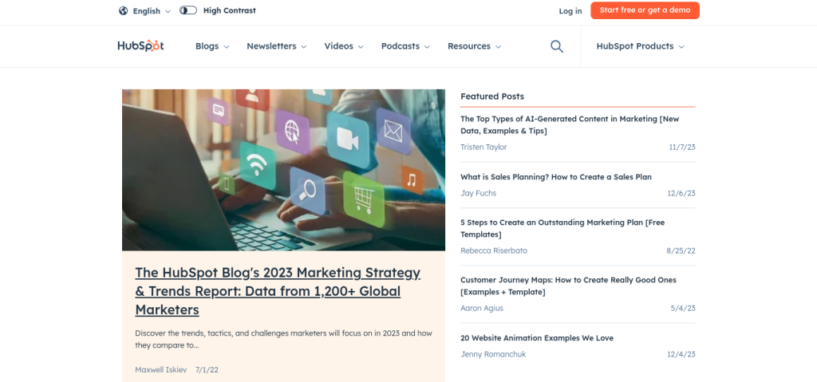Screen dimensions: 817x382
Task: Open 20 Website Animation Examples We Love
Action: [x=537, y=338]
